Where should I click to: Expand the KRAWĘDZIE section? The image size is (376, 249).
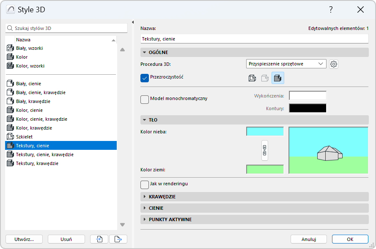tap(162, 197)
